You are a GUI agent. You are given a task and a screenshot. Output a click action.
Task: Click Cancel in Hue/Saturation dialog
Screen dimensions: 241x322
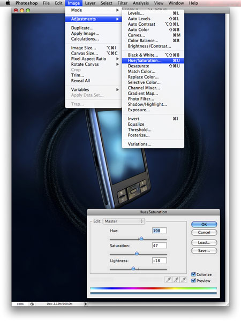(x=204, y=233)
